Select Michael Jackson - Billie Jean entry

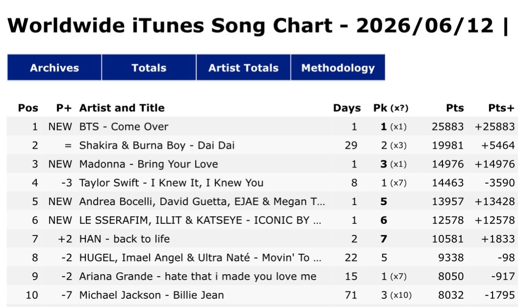click(x=262, y=295)
